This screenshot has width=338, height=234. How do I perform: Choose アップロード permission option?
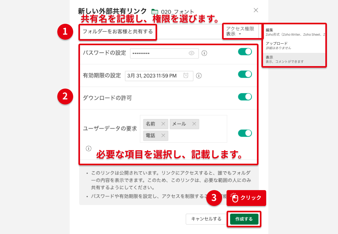tap(293, 45)
